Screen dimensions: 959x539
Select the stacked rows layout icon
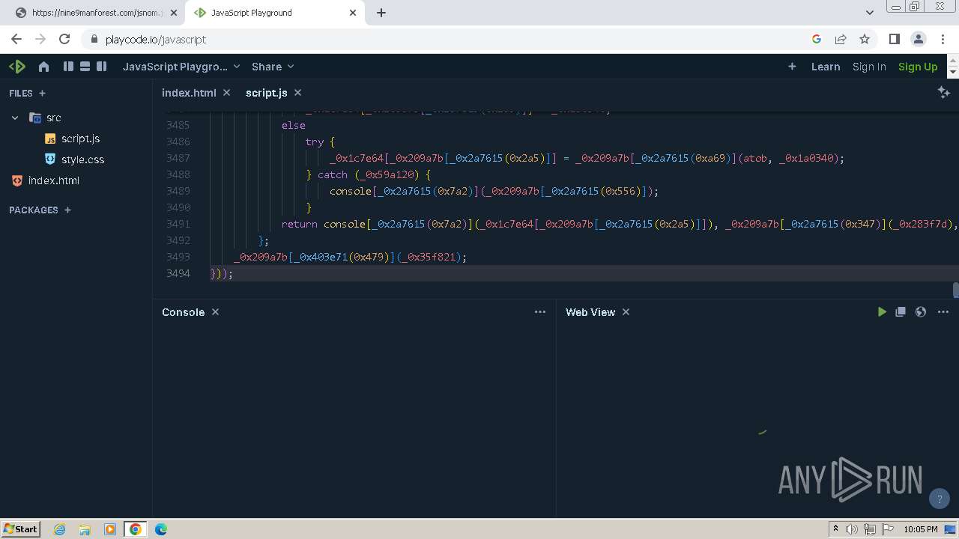(85, 67)
